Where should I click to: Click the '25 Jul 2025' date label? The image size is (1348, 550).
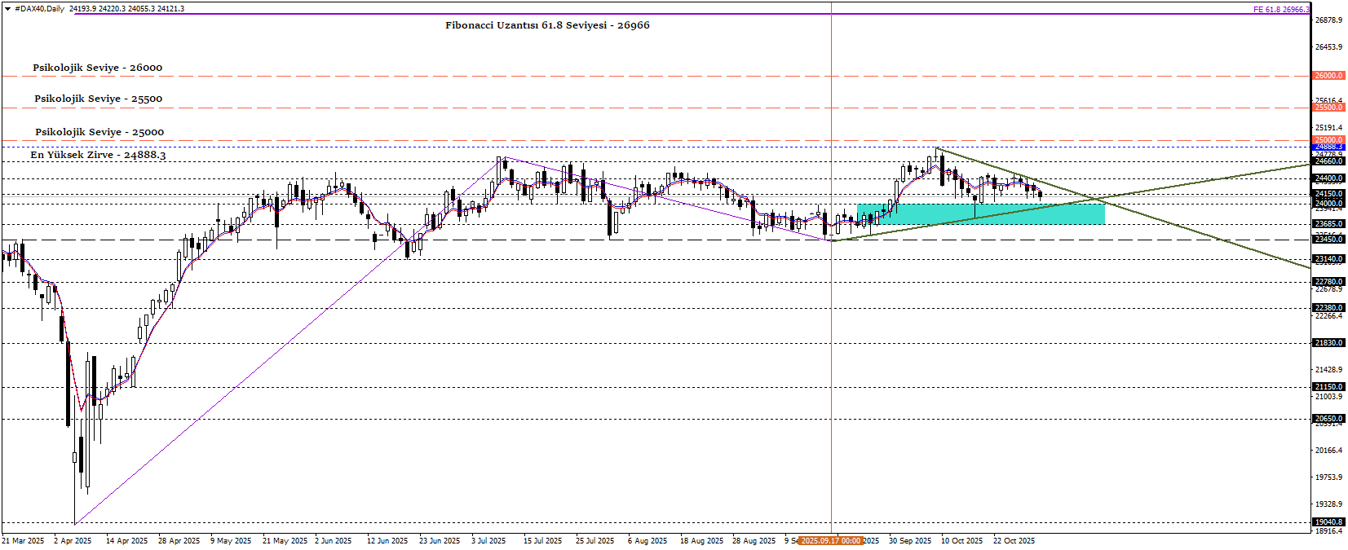tap(595, 541)
